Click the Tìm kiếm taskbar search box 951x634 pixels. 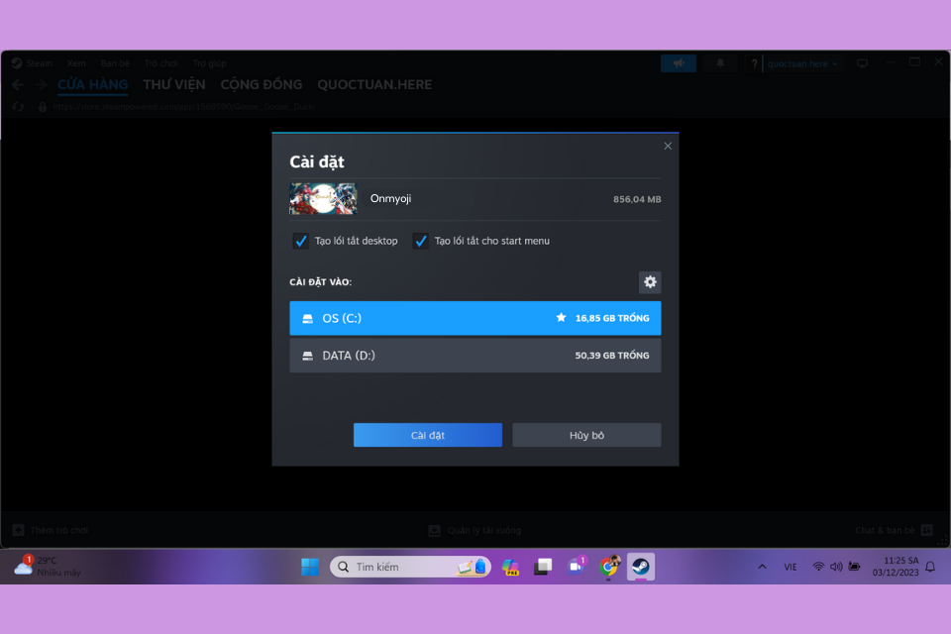[x=410, y=567]
